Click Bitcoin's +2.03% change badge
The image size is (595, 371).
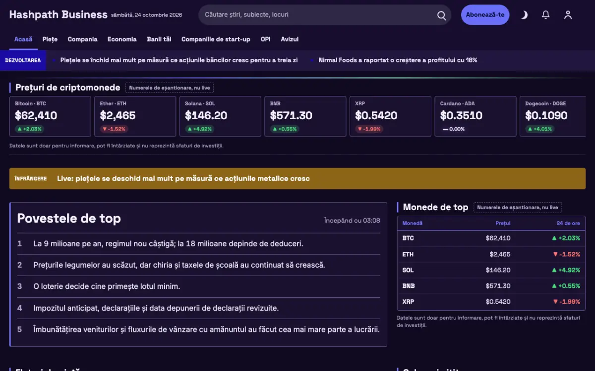pos(30,129)
